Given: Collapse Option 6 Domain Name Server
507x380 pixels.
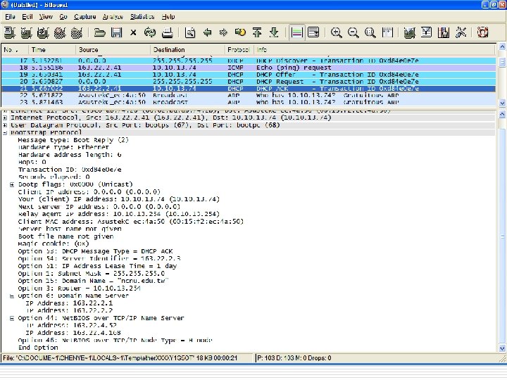Looking at the screenshot, I should (12, 296).
